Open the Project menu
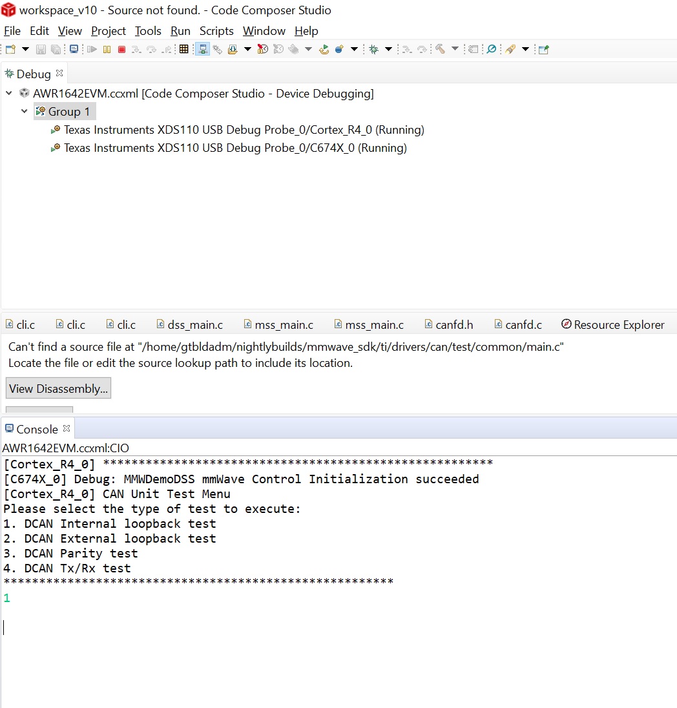This screenshot has width=677, height=708. click(109, 31)
